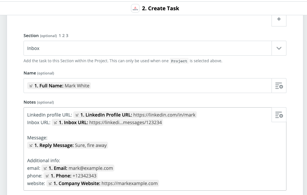Click insert-field icon for Notes field
Viewport: 307px width, 195px height.
(x=279, y=115)
